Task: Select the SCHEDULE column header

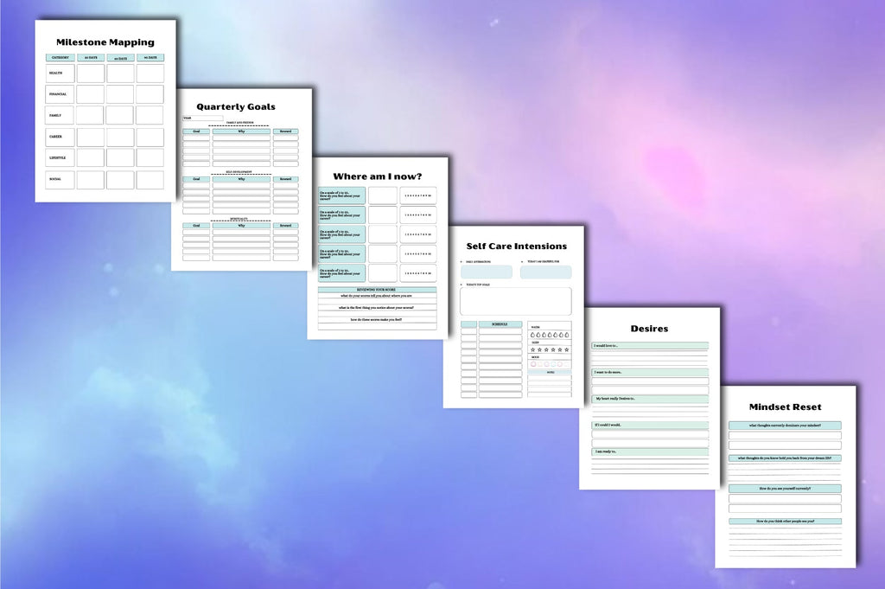Action: [500, 324]
